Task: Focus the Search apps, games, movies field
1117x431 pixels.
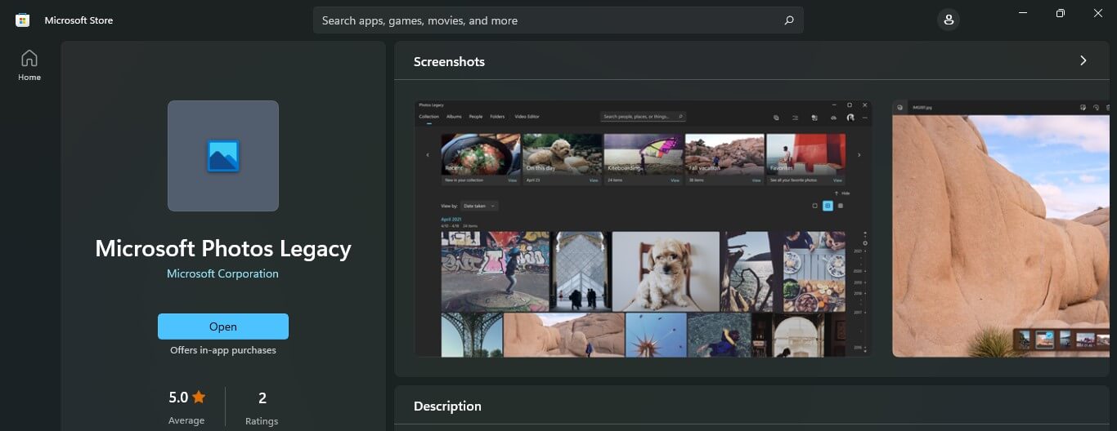Action: click(x=548, y=20)
